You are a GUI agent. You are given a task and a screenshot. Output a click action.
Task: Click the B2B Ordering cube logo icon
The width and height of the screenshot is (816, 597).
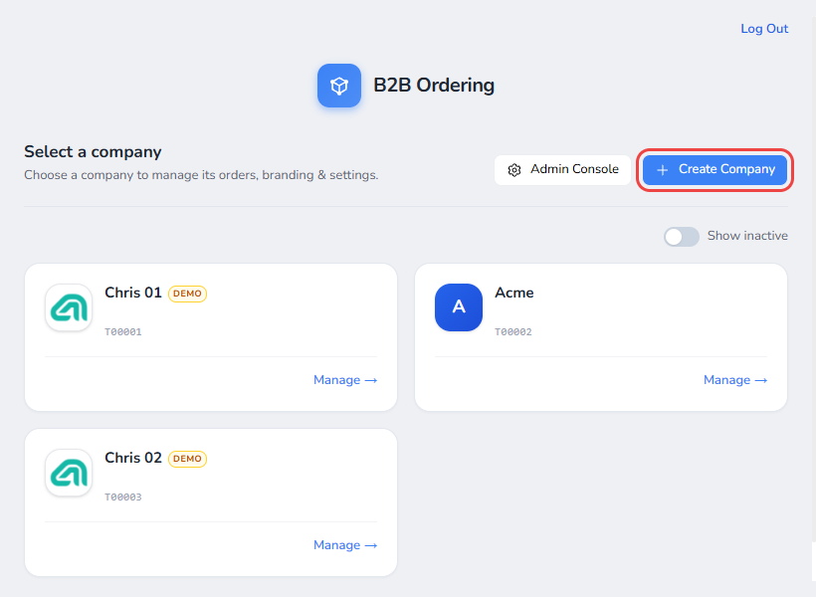[338, 86]
